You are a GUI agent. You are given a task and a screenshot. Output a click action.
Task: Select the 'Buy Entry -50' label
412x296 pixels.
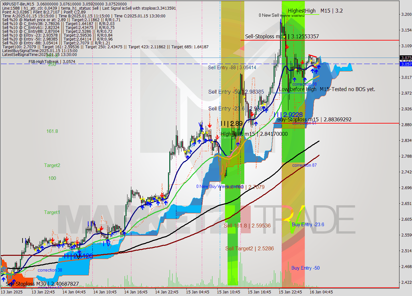coord(305,268)
